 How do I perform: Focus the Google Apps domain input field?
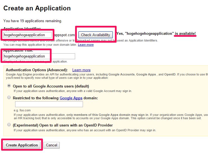[49, 104]
